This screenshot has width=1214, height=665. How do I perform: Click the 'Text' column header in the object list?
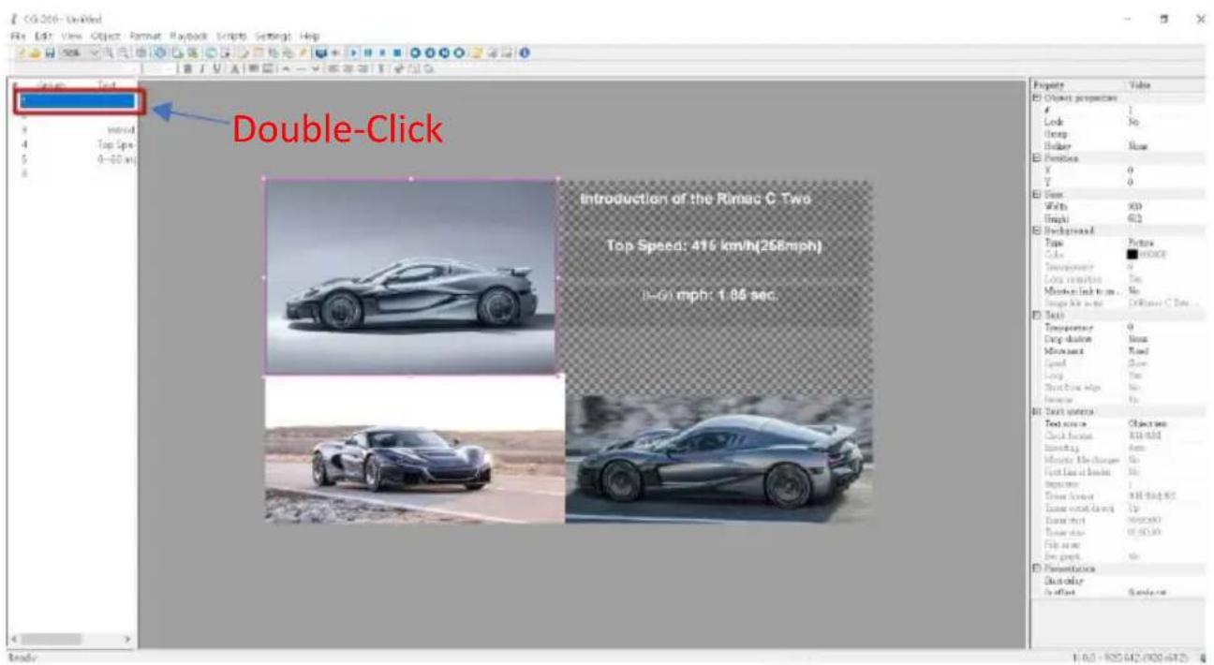click(107, 85)
